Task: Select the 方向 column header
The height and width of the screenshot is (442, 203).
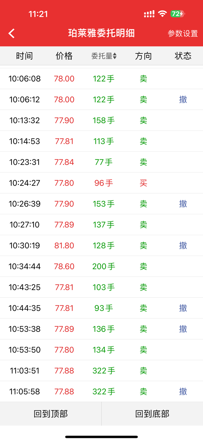Action: (144, 56)
